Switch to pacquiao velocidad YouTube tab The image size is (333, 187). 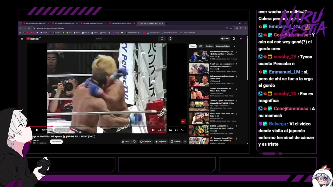(x=93, y=23)
